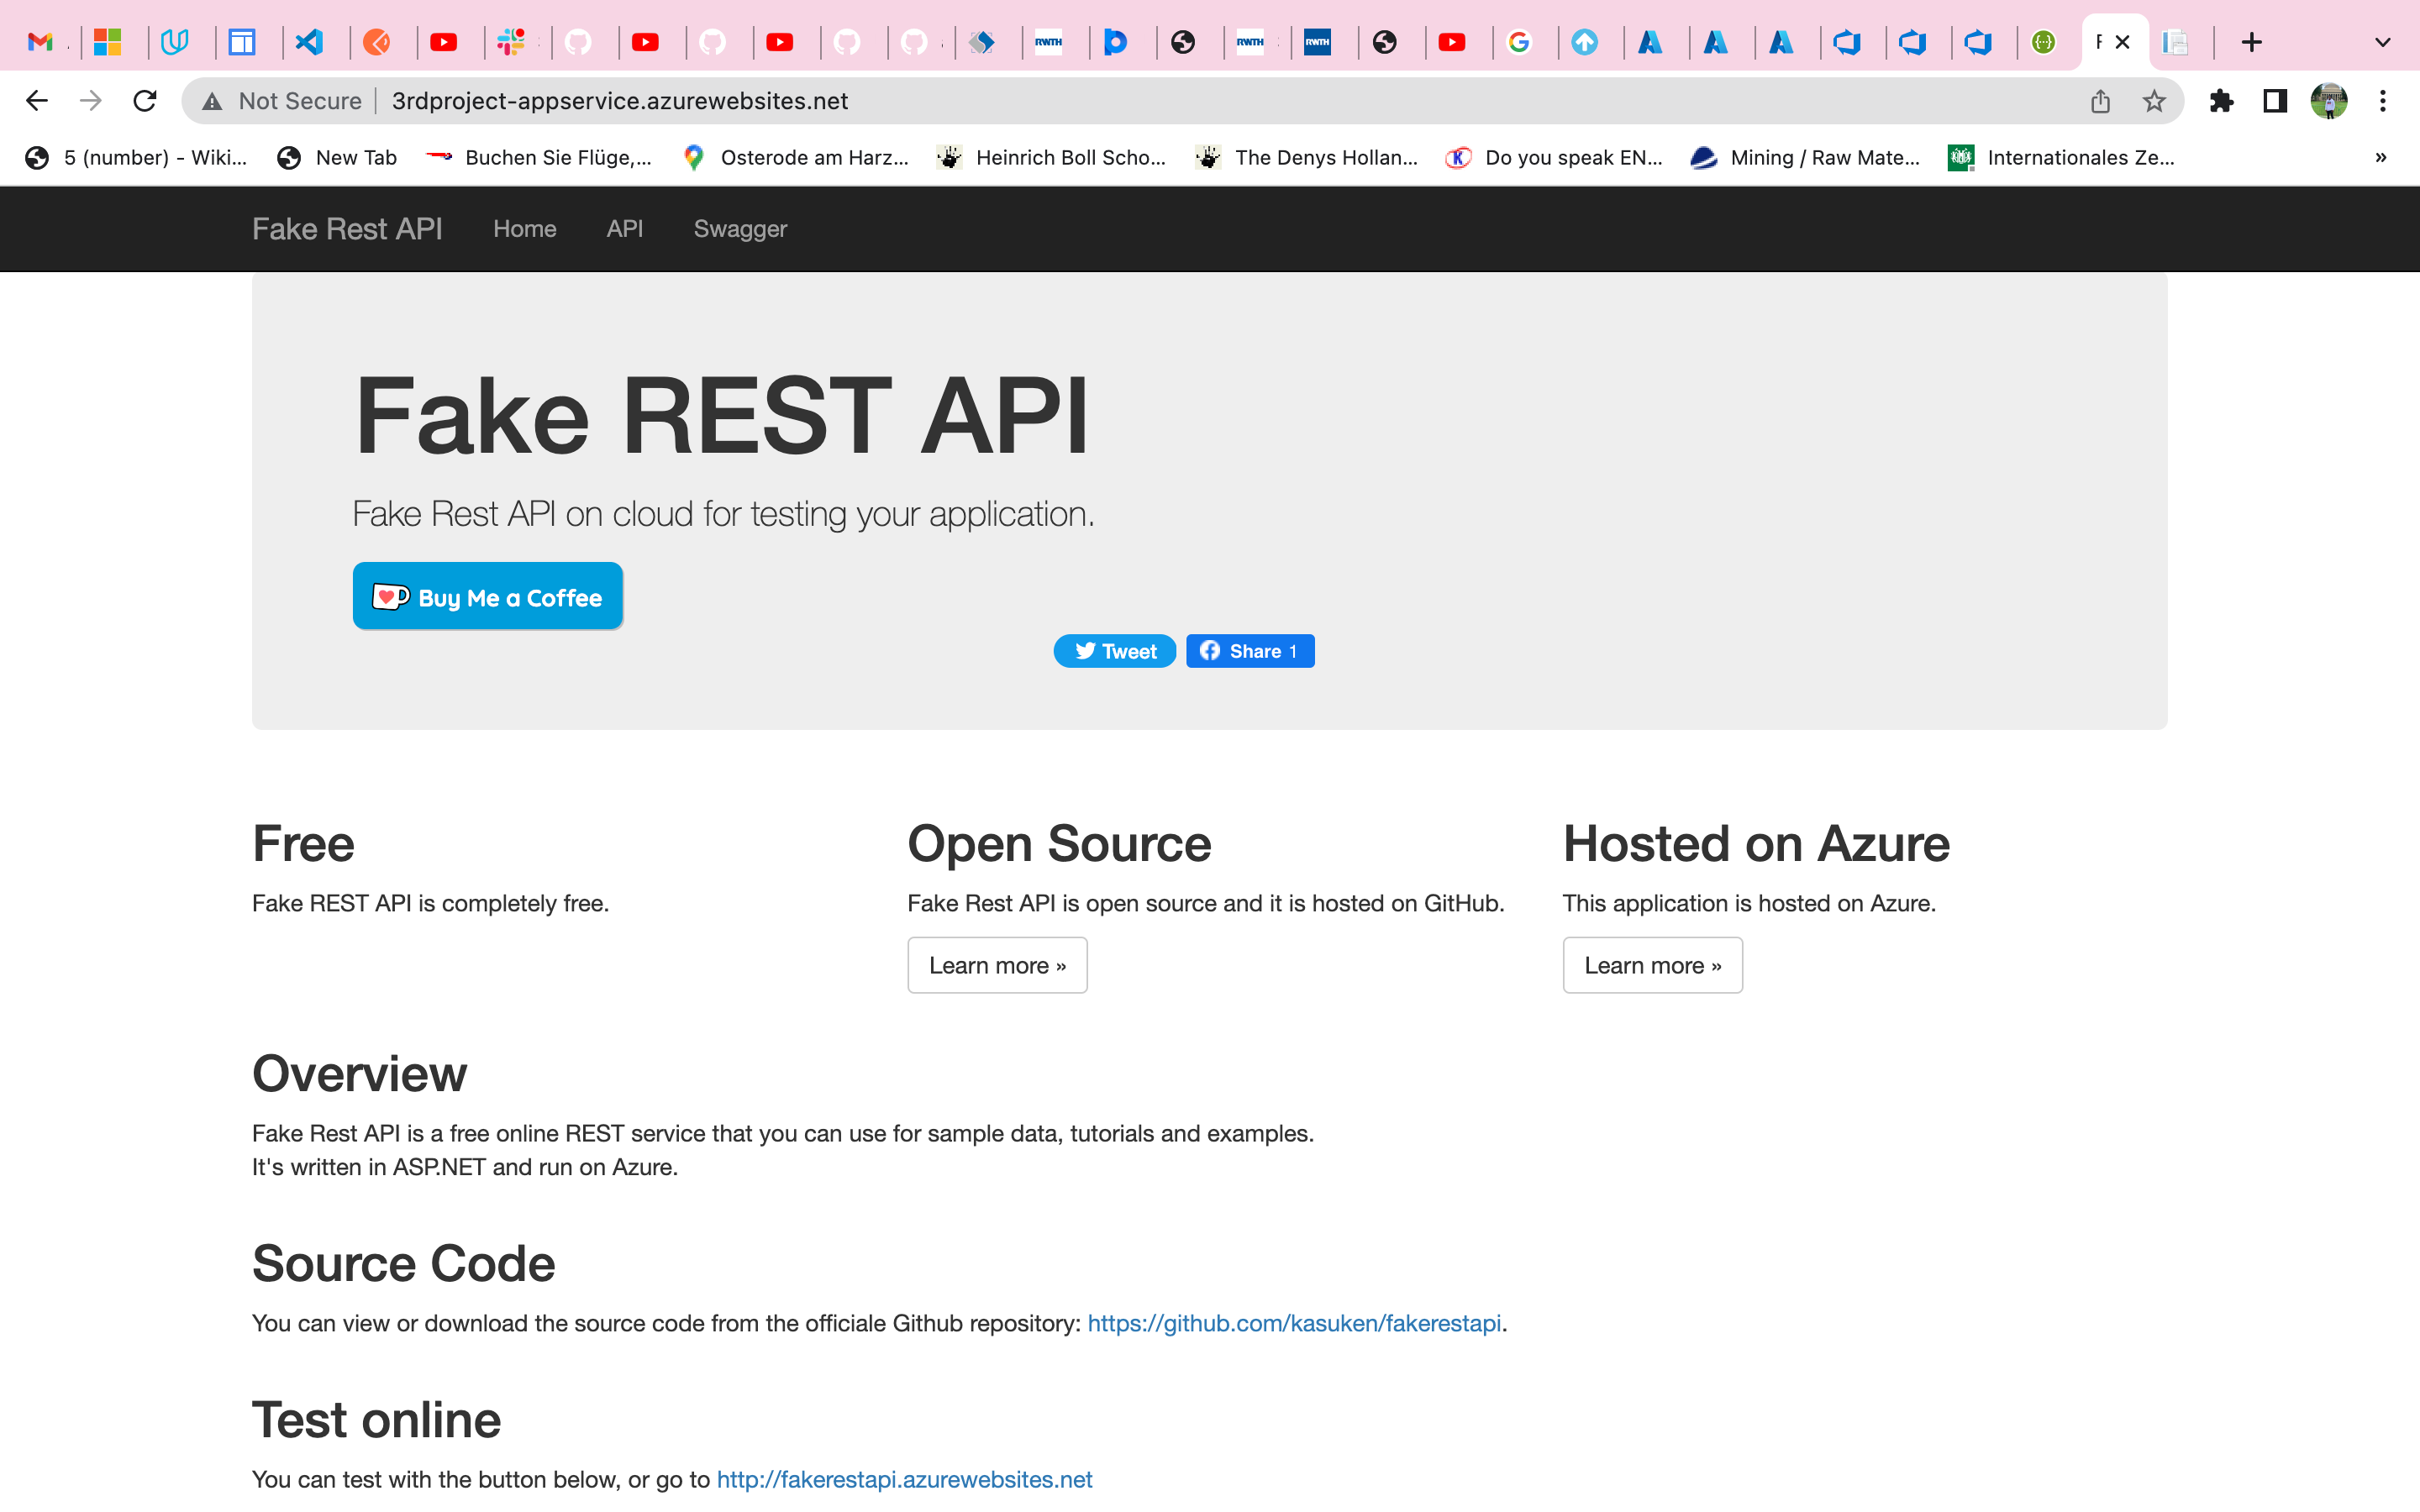The width and height of the screenshot is (2420, 1512).
Task: Click the Not Secure warning icon
Action: 212,100
